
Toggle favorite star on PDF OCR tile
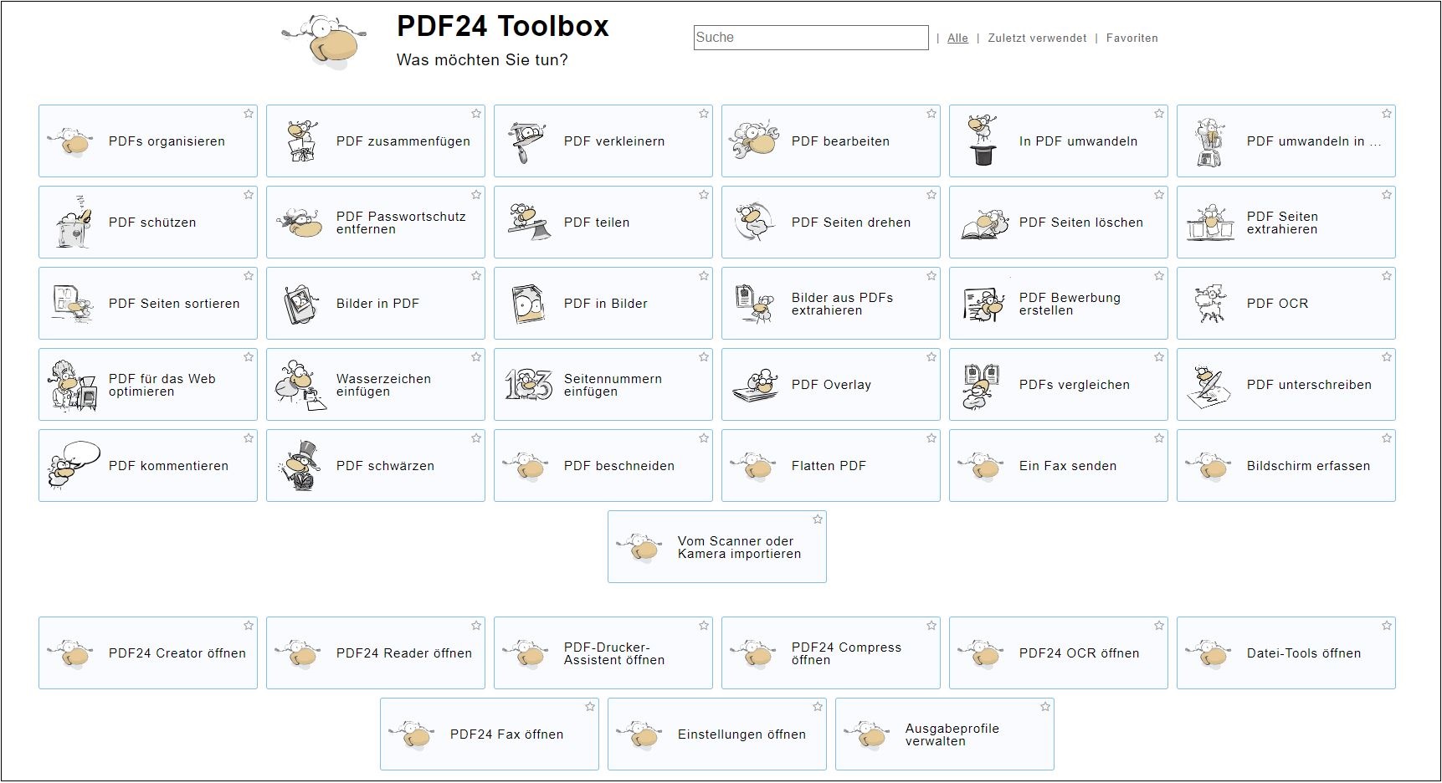(1387, 276)
